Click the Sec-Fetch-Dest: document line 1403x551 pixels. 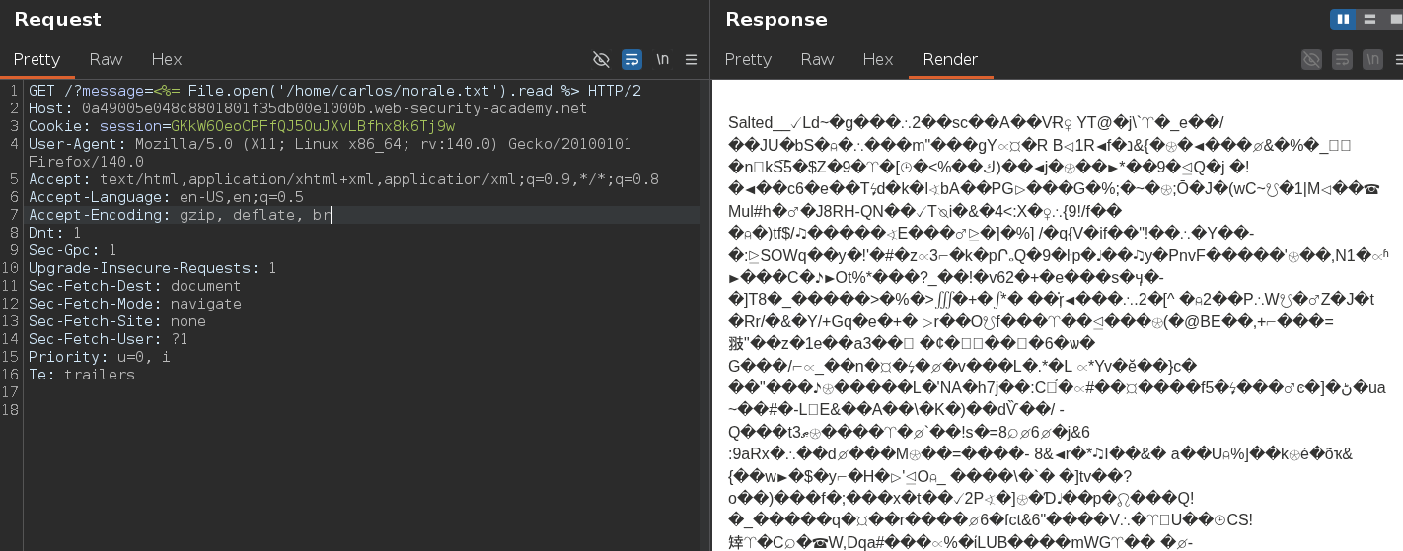point(134,286)
